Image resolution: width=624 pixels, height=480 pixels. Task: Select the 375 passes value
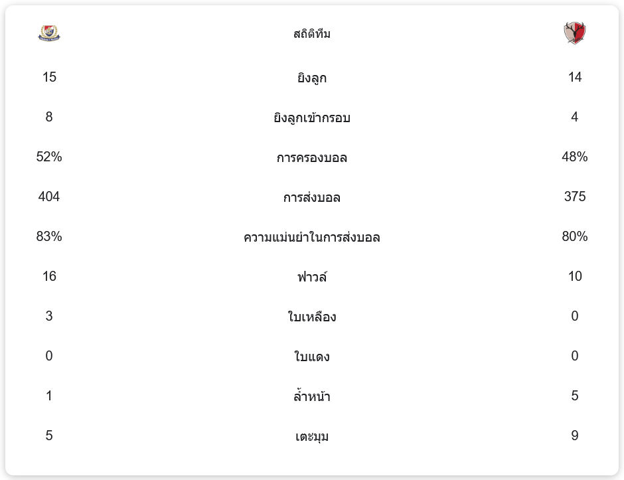574,197
